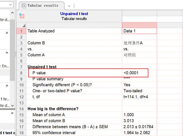Select row 8 header for P value

(x=21, y=73)
